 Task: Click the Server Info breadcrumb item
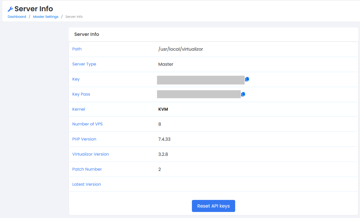coord(74,17)
